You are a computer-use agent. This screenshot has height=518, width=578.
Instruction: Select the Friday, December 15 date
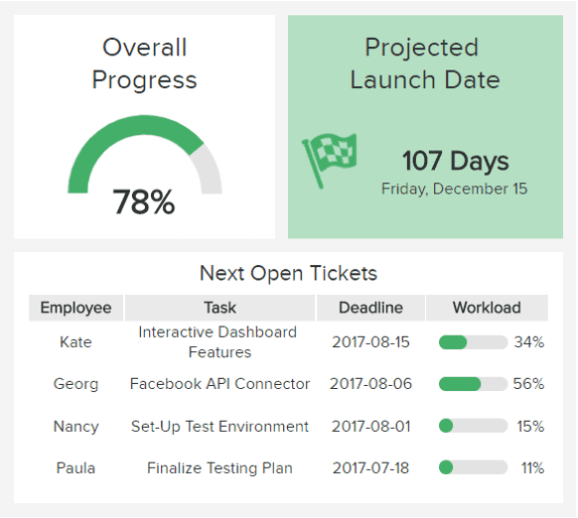[454, 189]
